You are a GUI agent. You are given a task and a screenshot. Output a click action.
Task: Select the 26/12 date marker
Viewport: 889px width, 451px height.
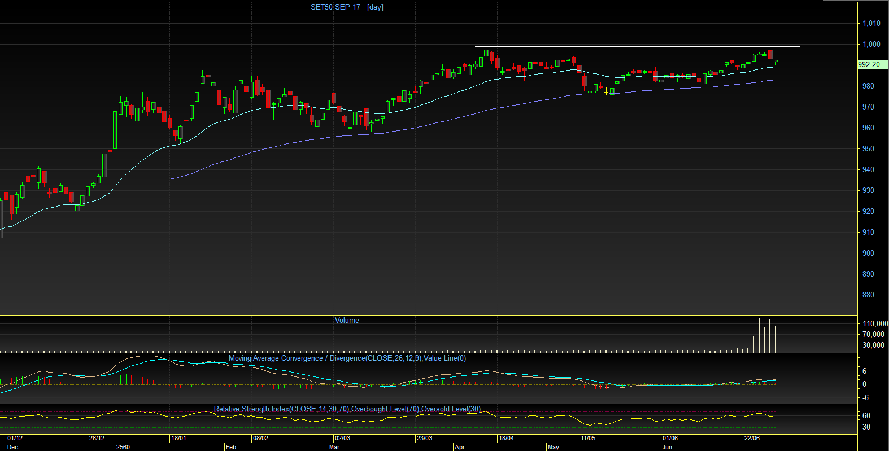(x=97, y=438)
